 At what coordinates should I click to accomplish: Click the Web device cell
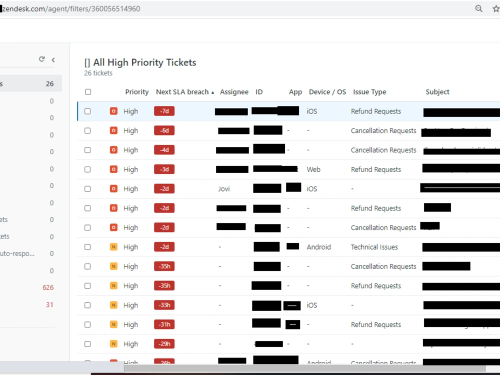tap(313, 169)
